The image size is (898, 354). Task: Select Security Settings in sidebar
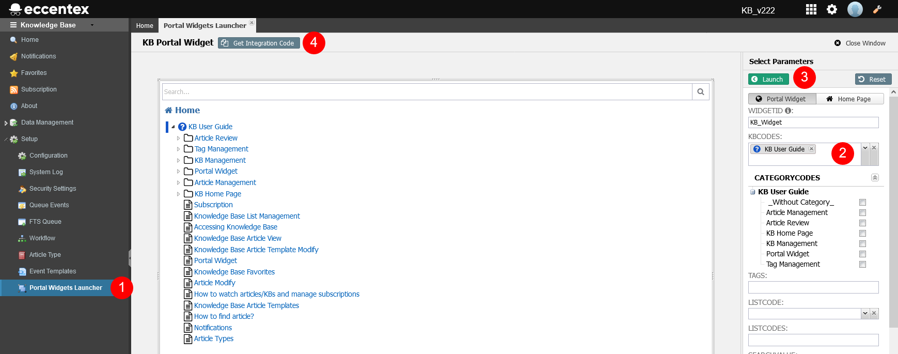[52, 189]
